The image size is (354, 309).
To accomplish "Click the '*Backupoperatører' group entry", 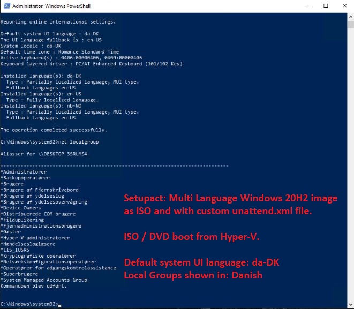I will (25, 178).
